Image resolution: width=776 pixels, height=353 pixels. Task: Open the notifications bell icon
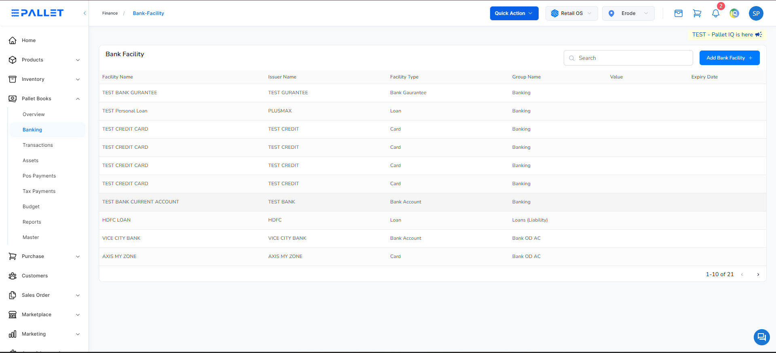pyautogui.click(x=715, y=13)
